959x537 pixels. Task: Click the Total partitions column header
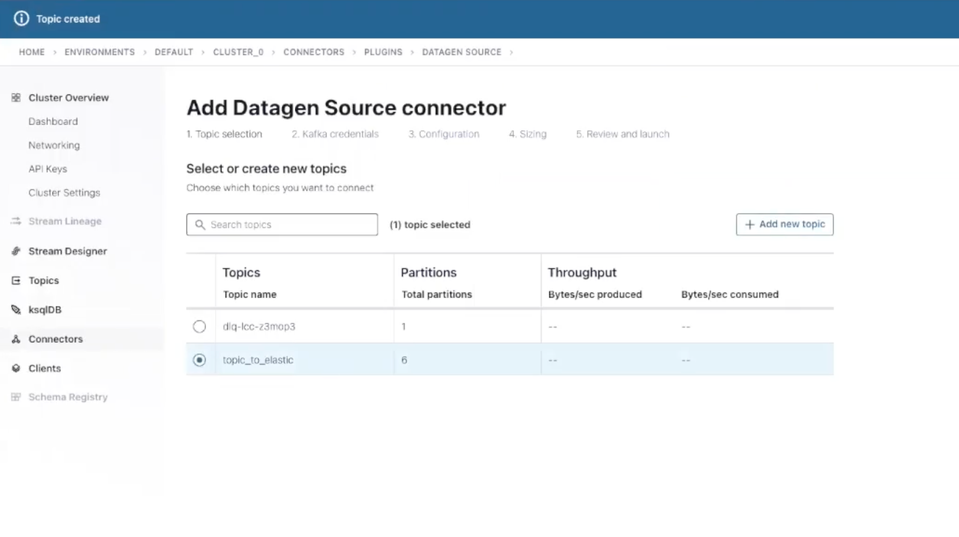(437, 294)
